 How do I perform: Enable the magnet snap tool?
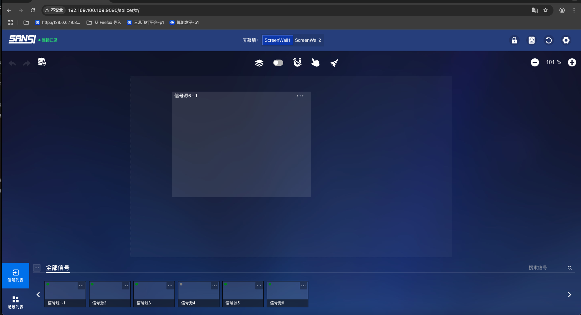point(297,62)
